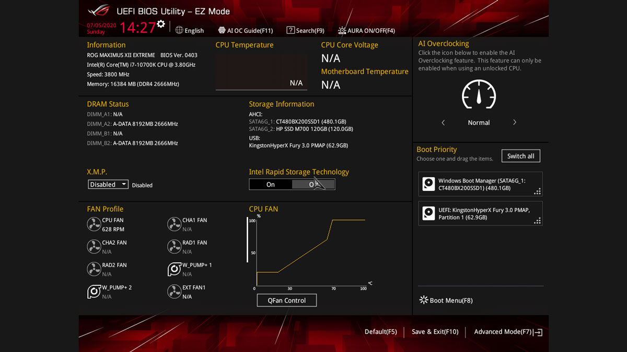Click SATA6G_1 CT480BX200SSD1 storage entry
Screen dimensions: 627x352
point(298,122)
